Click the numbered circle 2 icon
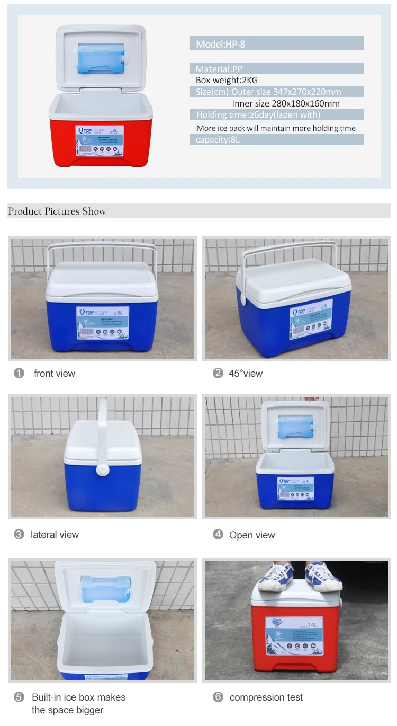 coord(218,373)
